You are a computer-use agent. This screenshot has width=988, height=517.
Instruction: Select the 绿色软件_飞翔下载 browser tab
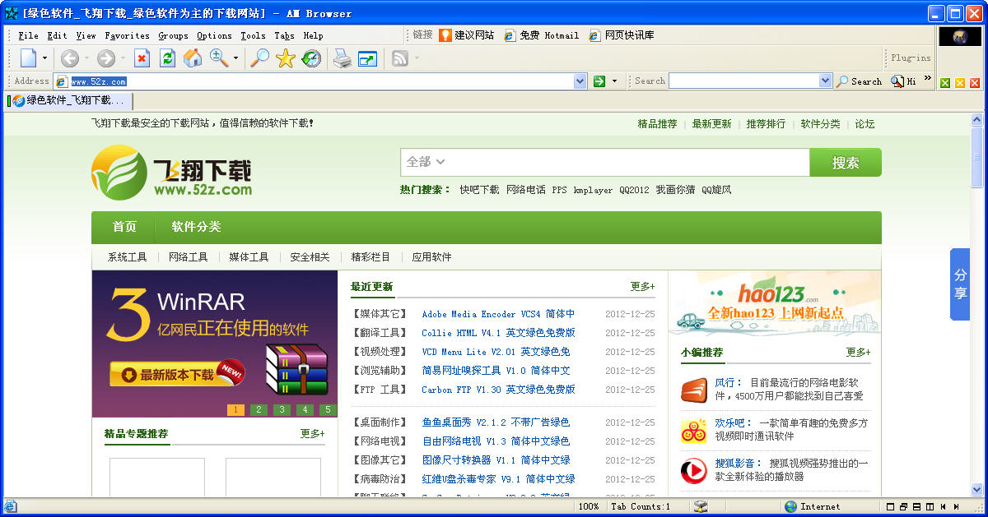[69, 100]
